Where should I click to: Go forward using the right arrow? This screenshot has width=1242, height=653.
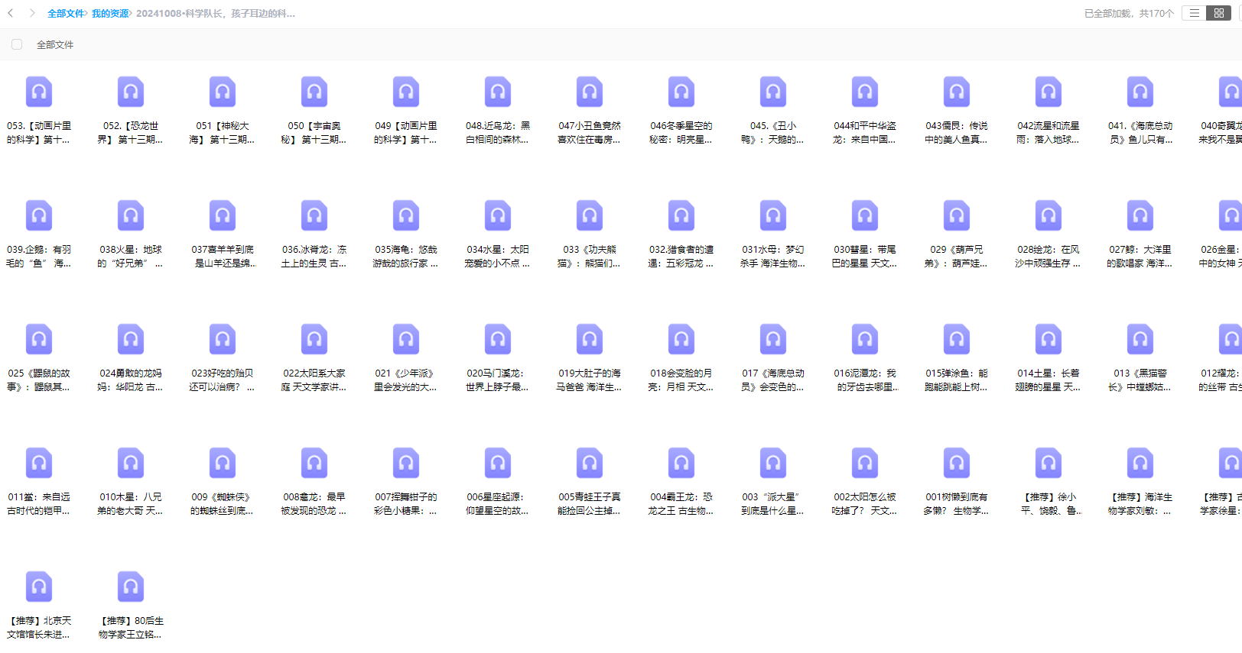pyautogui.click(x=31, y=13)
